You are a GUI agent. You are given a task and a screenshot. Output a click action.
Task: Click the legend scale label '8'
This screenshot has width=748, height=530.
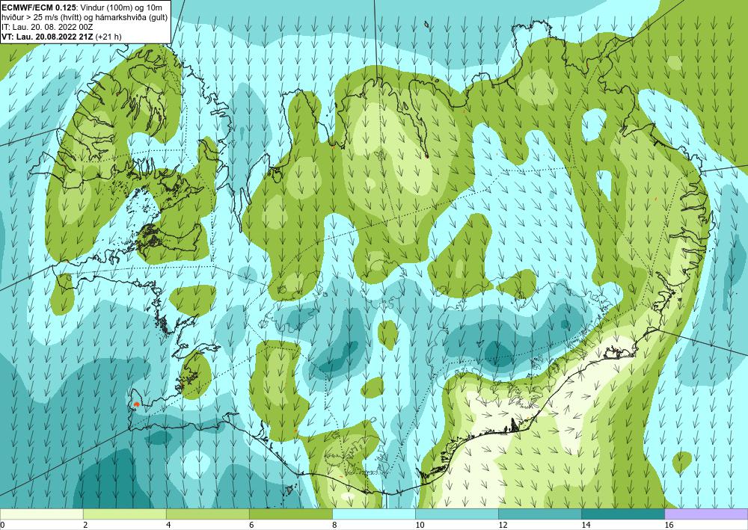pos(334,525)
